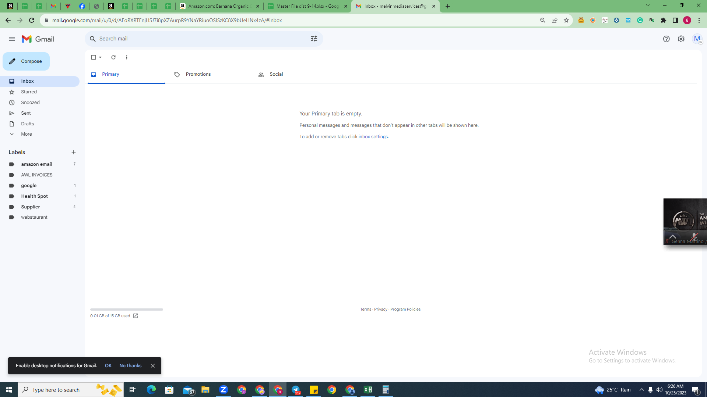Viewport: 707px width, 397px height.
Task: Open File Explorer from taskbar
Action: [x=205, y=390]
